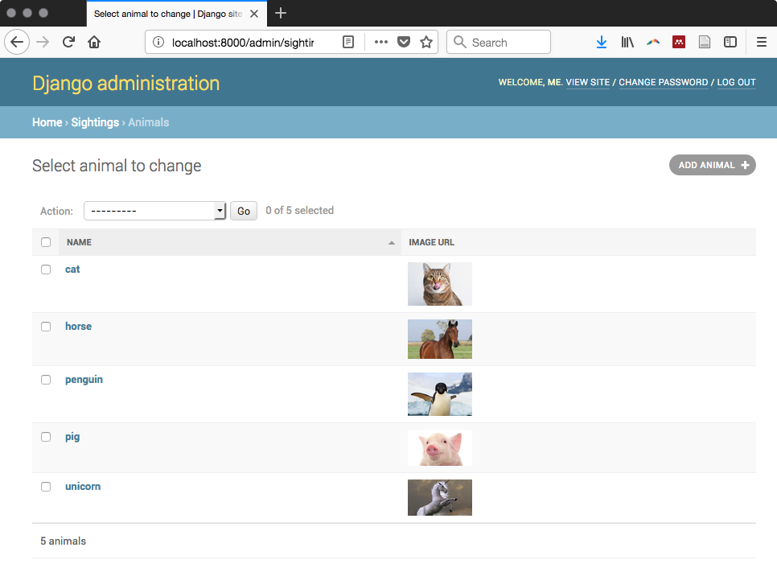Check the box for cat
Screen dimensions: 777x572
point(46,270)
